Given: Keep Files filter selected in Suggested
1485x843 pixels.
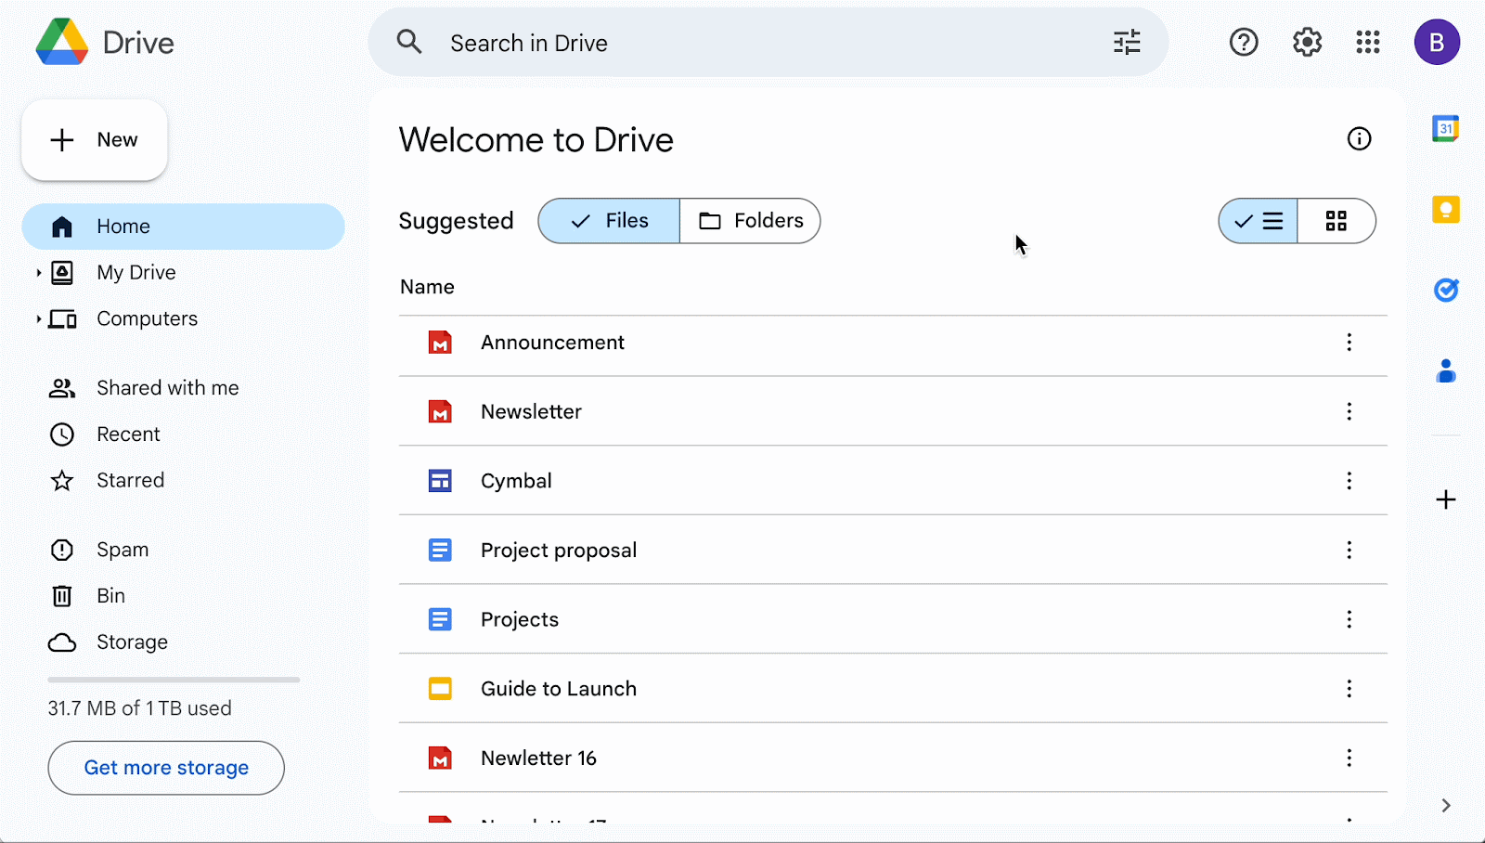Looking at the screenshot, I should tap(608, 220).
